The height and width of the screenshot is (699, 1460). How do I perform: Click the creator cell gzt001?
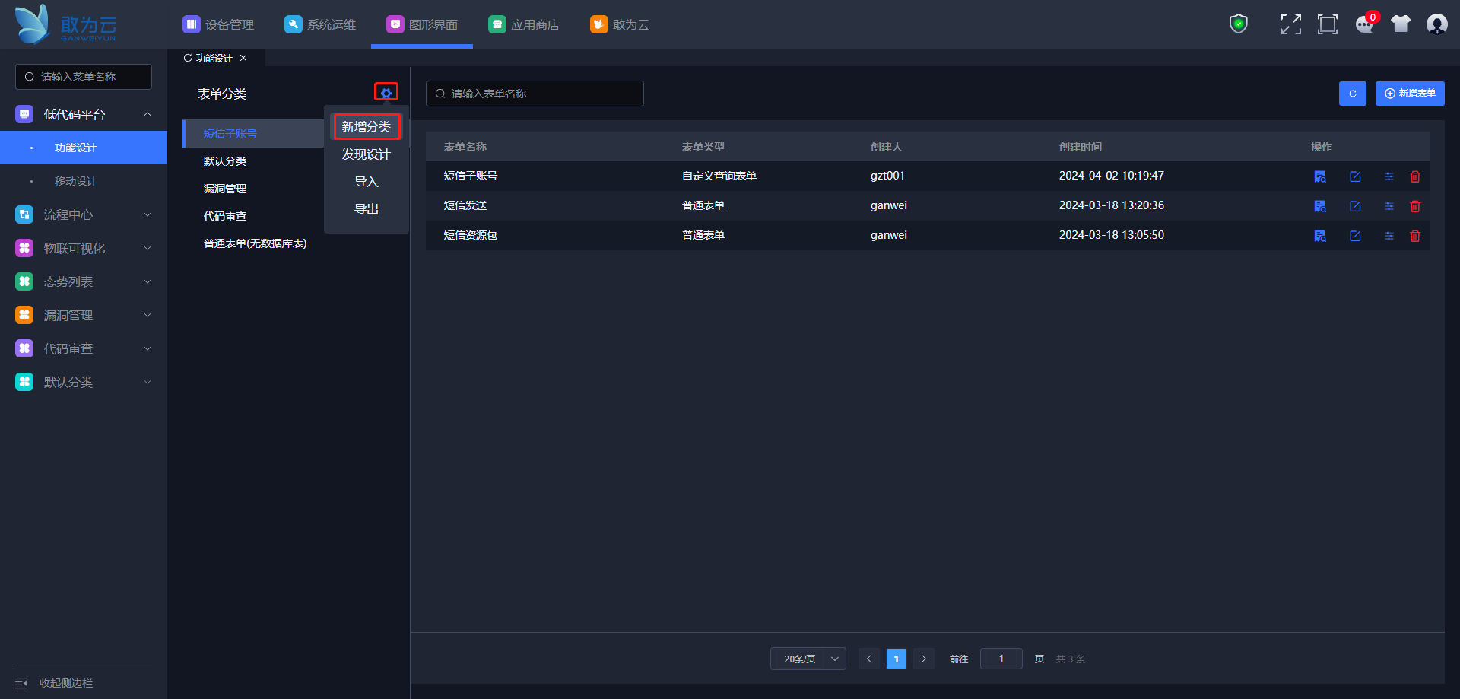(887, 176)
